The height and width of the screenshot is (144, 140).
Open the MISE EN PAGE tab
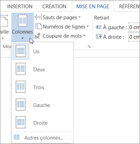pyautogui.click(x=93, y=6)
